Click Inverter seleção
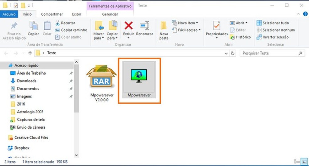This screenshot has width=309, height=166. click(273, 37)
